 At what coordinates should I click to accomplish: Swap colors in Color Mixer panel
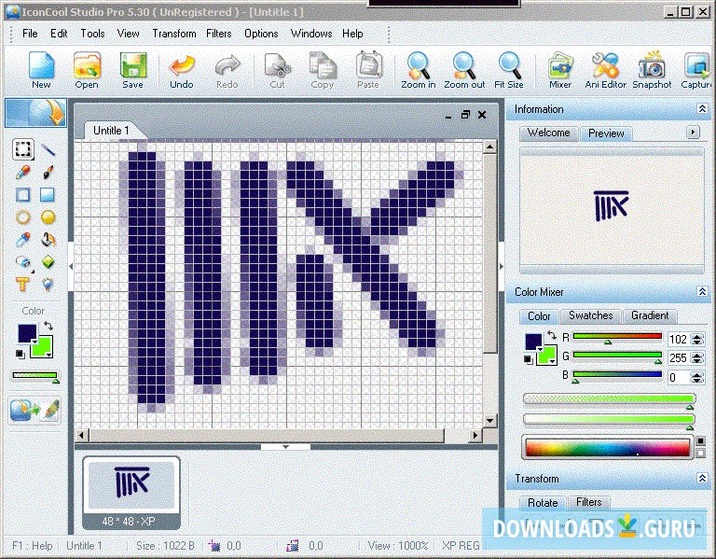coord(552,335)
